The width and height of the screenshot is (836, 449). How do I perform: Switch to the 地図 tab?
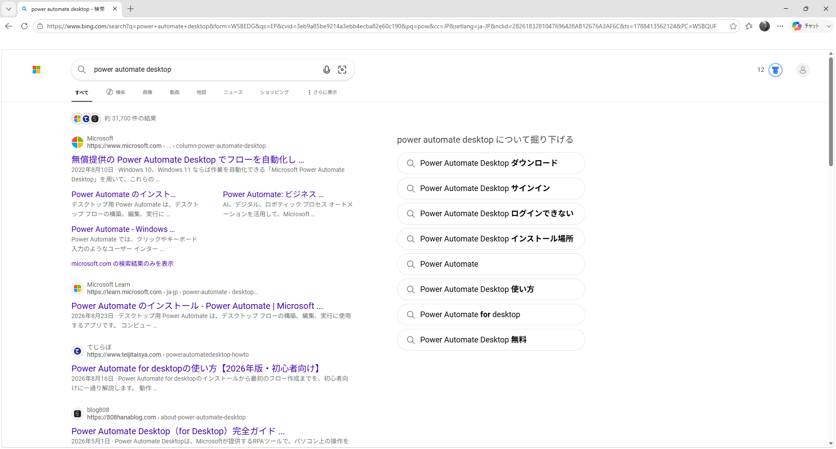[x=202, y=92]
